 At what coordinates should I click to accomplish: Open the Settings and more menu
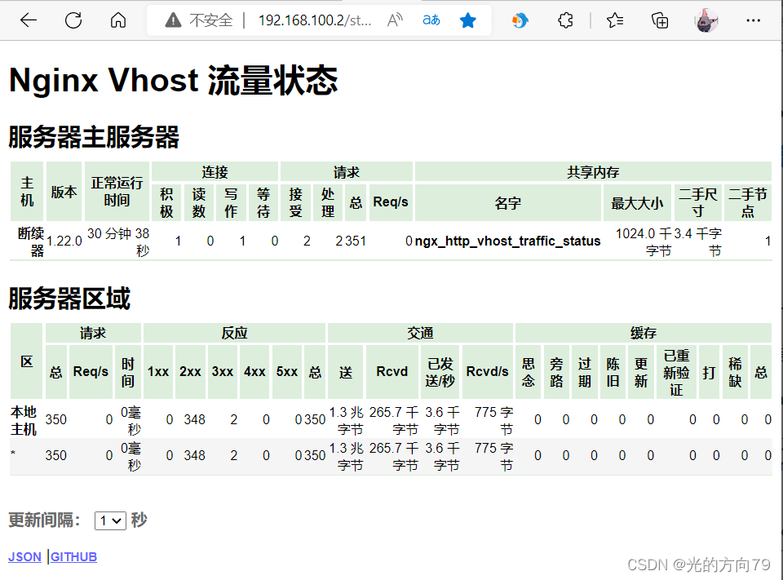point(754,20)
